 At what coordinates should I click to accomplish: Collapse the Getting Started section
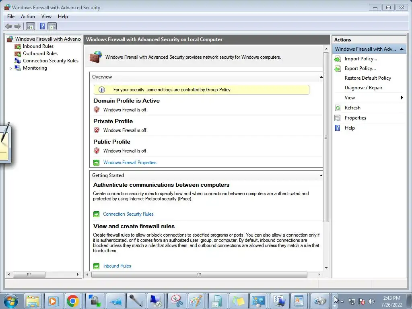click(x=321, y=175)
